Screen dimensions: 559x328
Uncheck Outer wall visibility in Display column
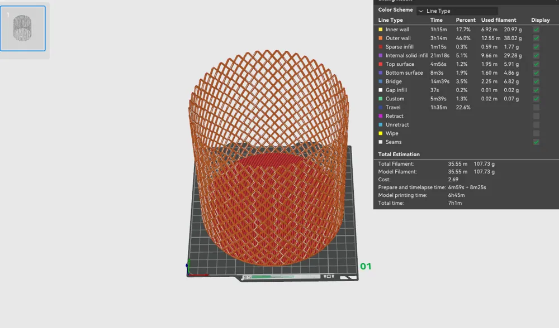[536, 38]
